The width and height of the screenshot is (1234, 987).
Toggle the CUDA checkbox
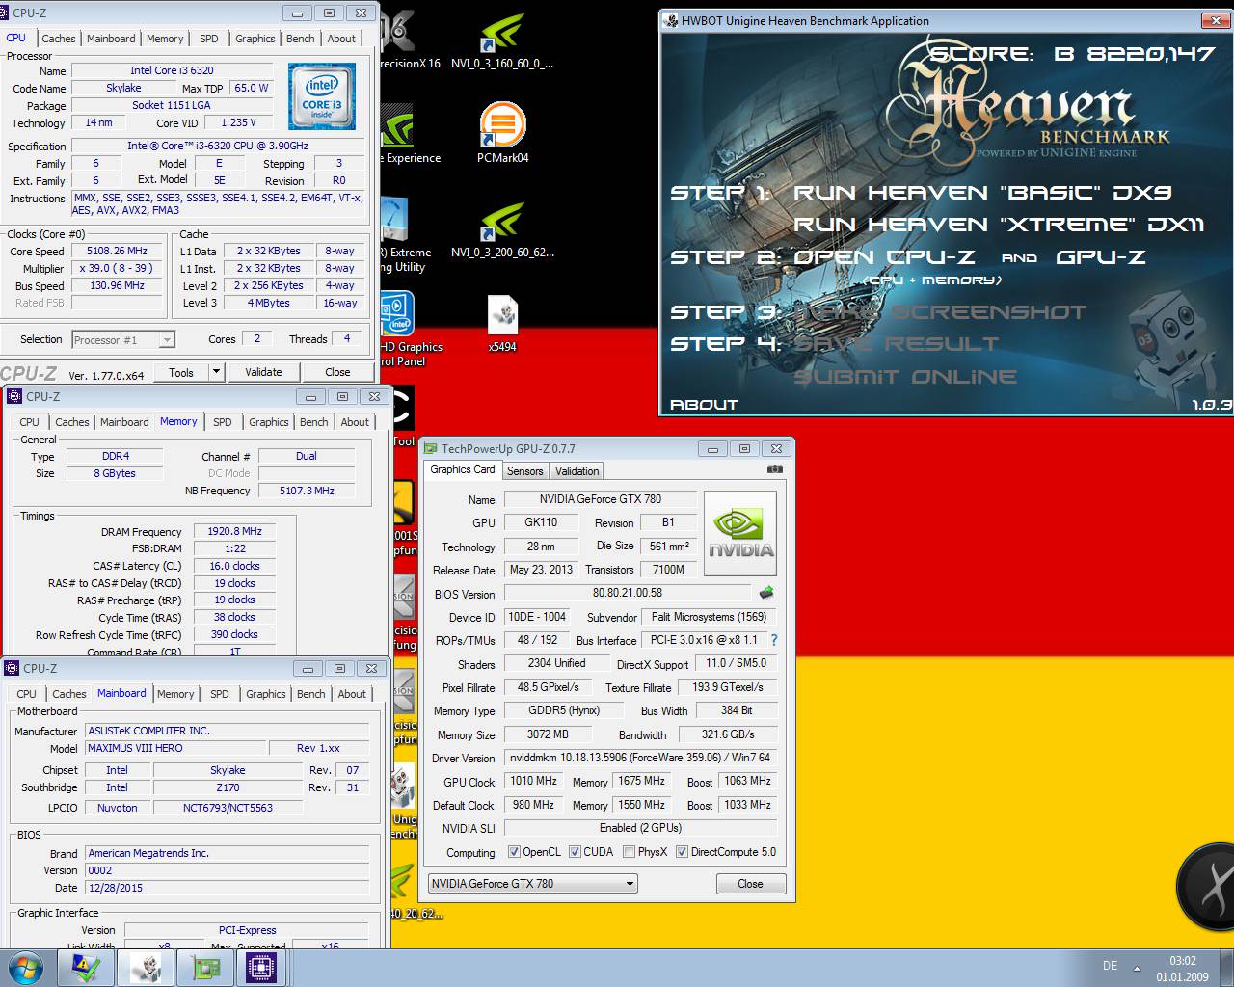(576, 852)
